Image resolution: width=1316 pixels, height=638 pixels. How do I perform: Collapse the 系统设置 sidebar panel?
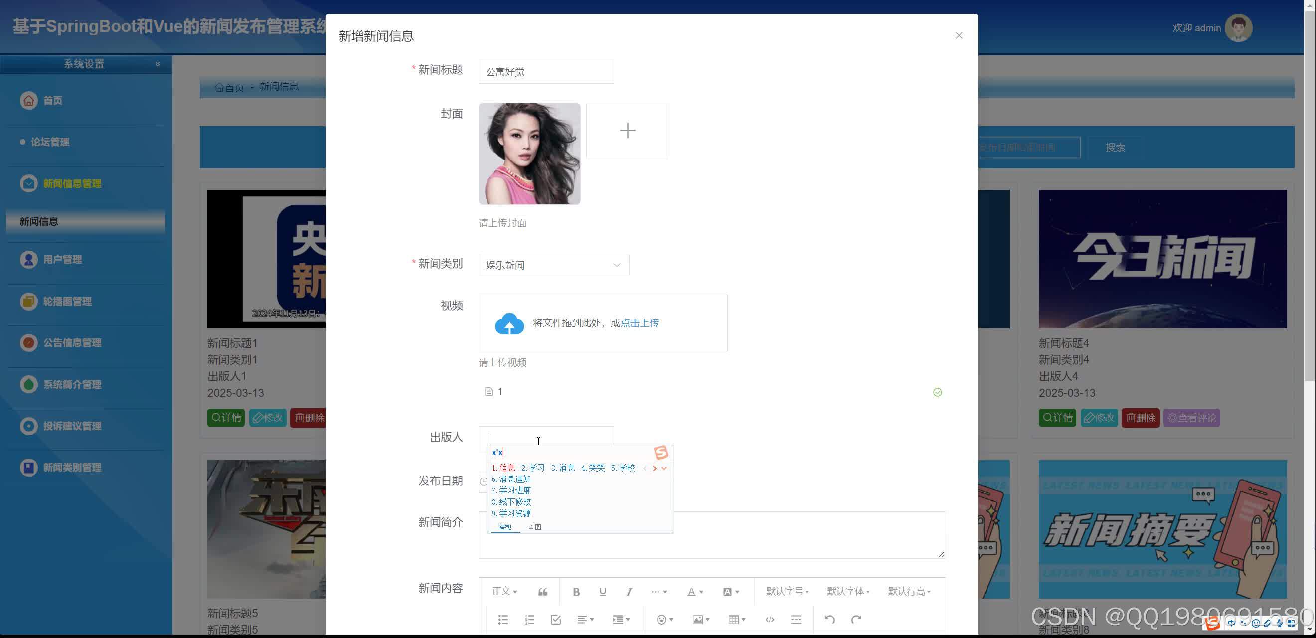(157, 63)
